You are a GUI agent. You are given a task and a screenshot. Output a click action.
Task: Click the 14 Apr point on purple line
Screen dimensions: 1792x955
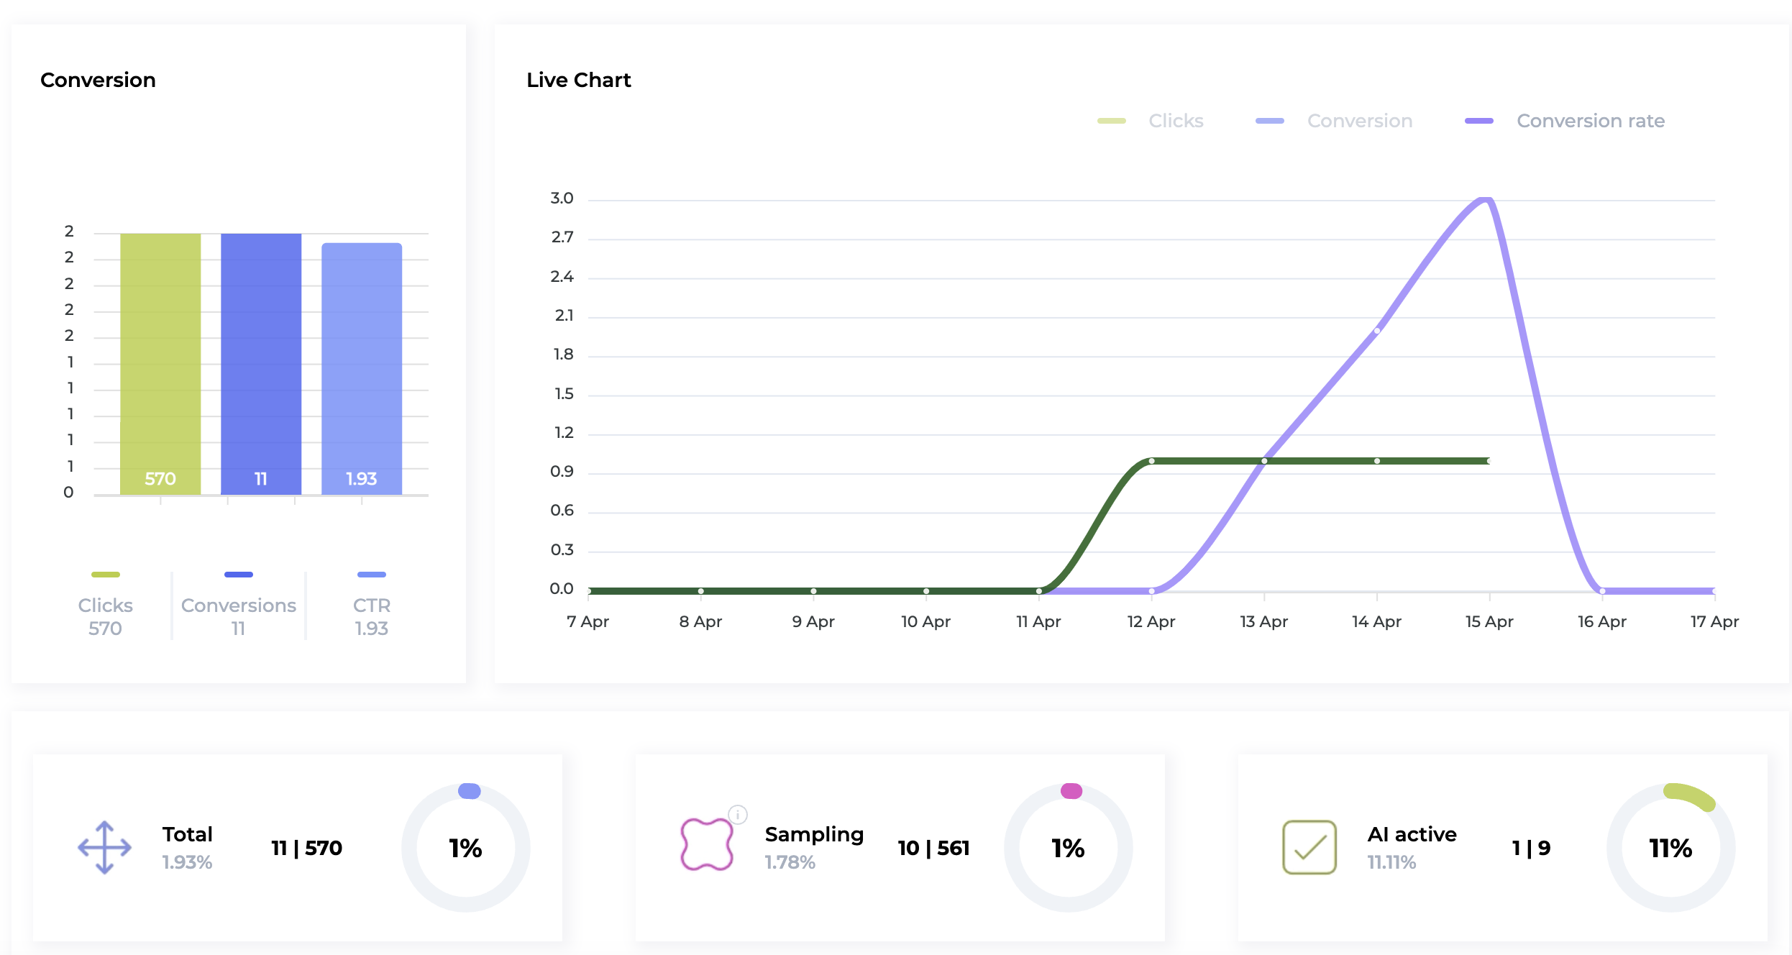tap(1376, 331)
